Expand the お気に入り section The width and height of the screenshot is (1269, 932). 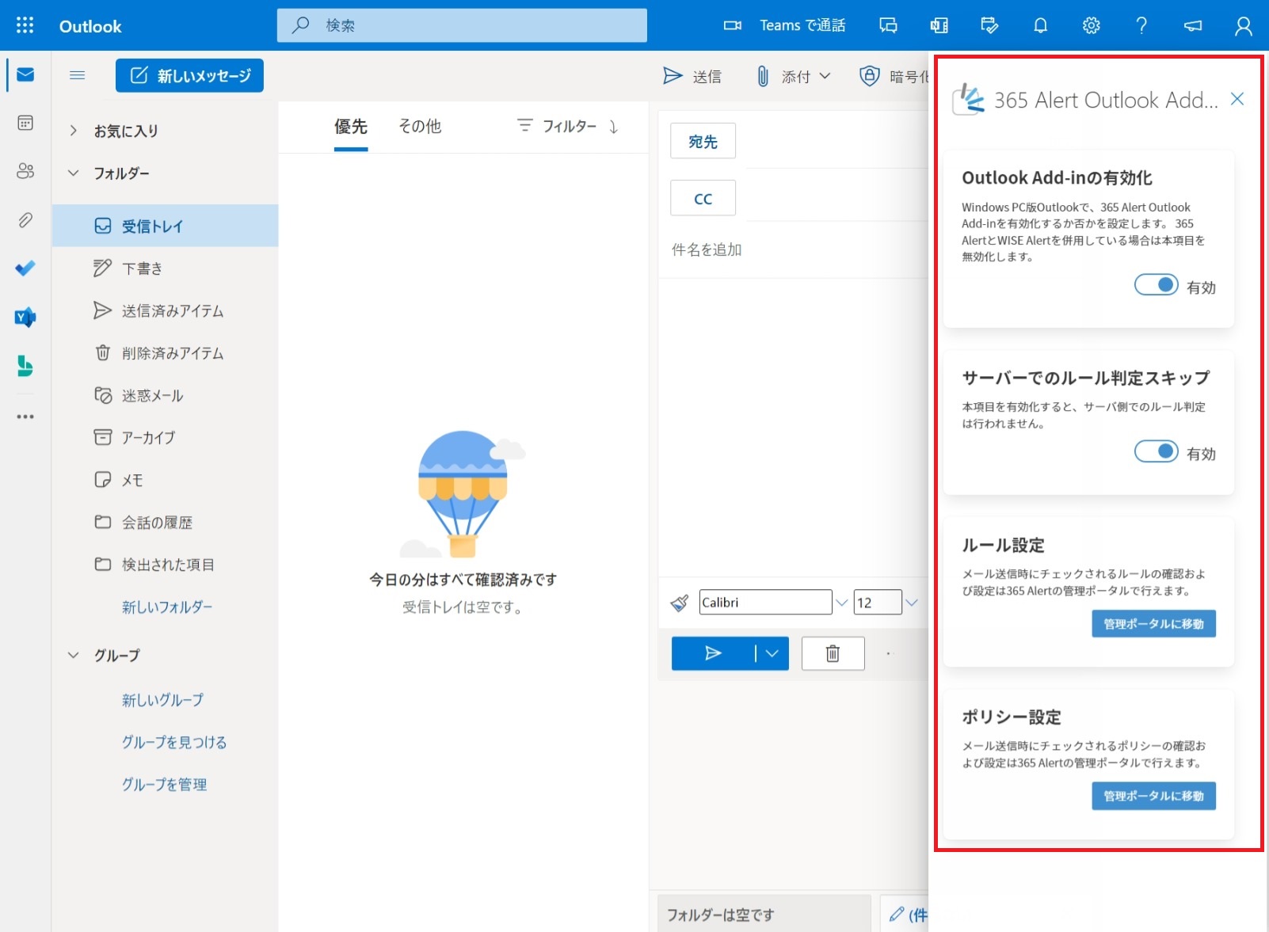pos(73,131)
